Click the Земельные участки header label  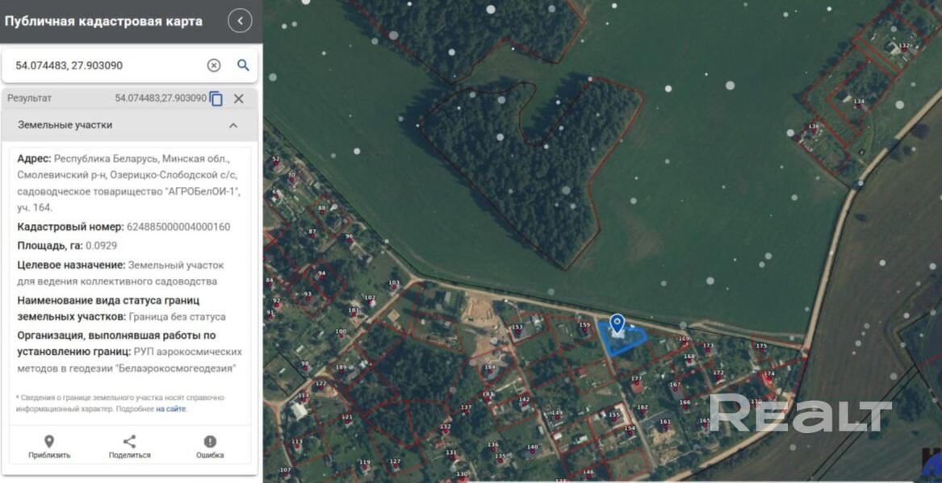[x=65, y=126]
